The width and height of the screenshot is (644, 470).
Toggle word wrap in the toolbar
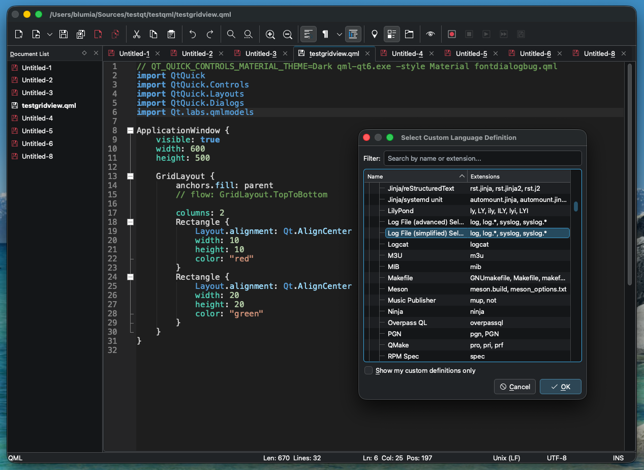pos(308,34)
